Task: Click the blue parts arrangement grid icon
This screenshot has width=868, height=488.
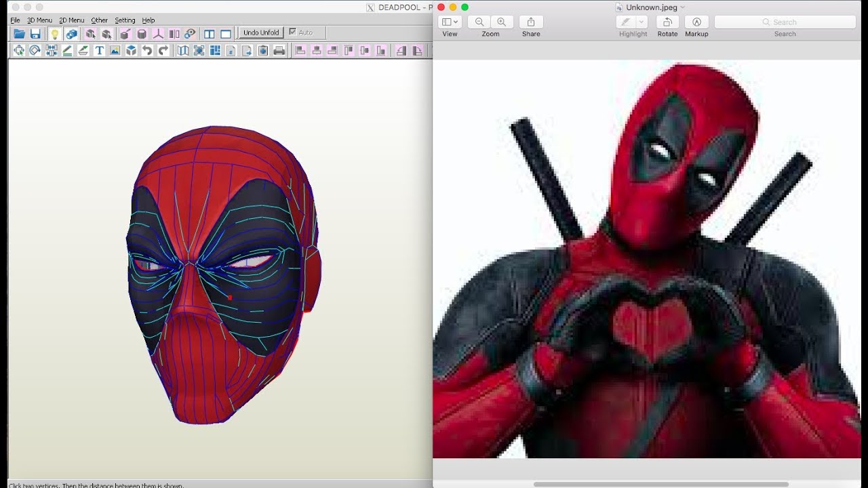Action: [215, 50]
